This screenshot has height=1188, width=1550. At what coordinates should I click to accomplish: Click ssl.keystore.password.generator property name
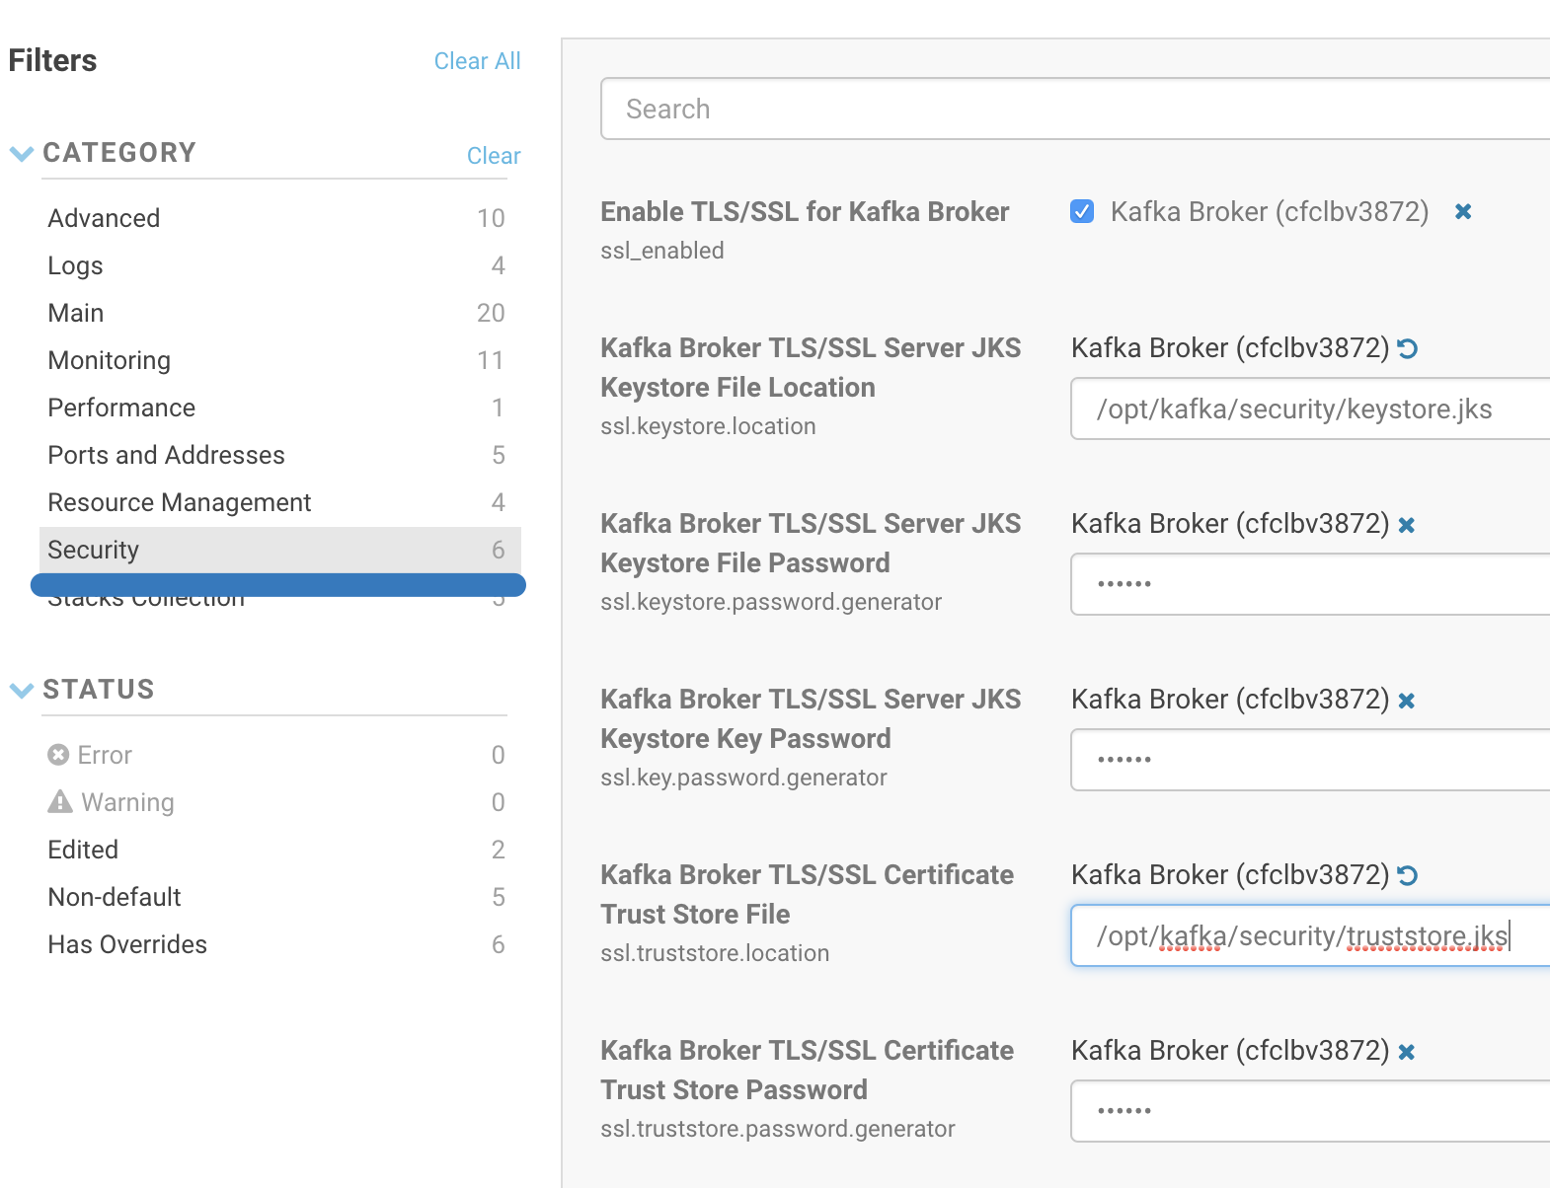(x=771, y=602)
